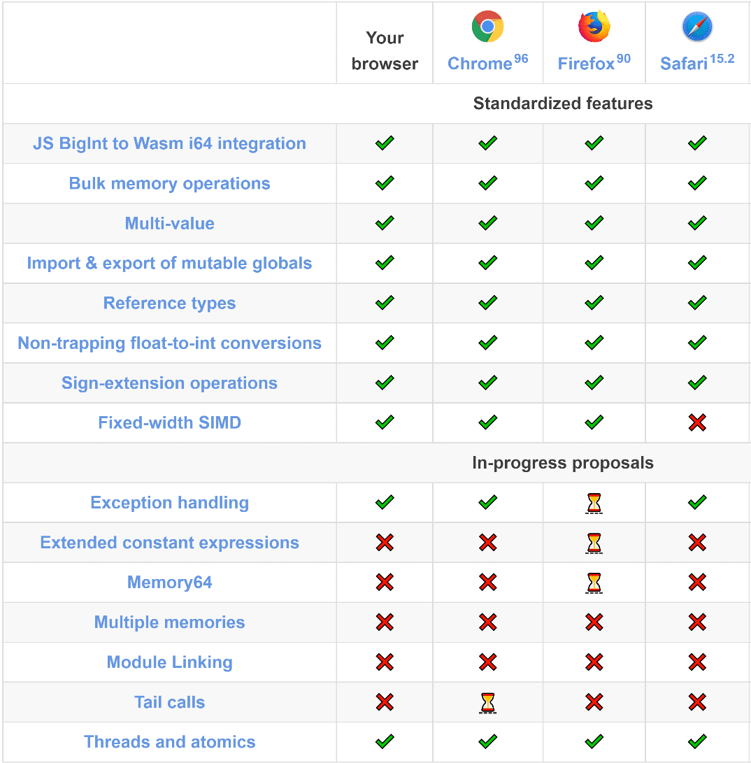Click the Non-trapping float-to-int conversions link
751x763 pixels.
pyautogui.click(x=169, y=343)
